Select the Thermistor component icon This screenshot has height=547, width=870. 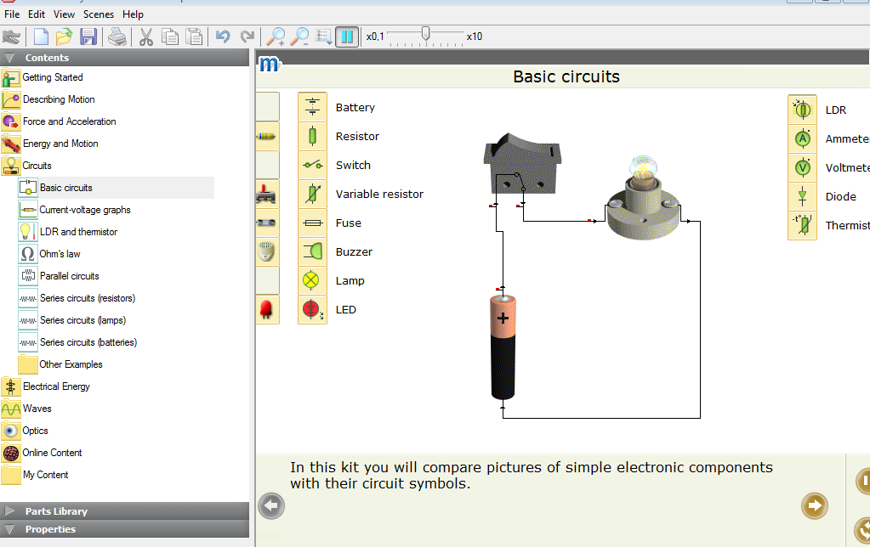802,225
